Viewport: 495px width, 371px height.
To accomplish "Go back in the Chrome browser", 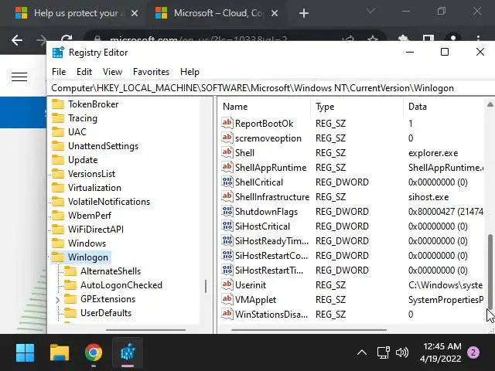I will coord(17,40).
